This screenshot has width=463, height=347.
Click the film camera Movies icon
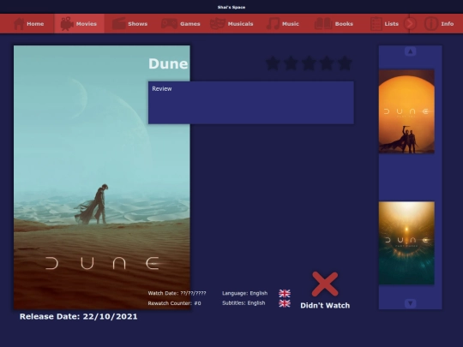point(67,24)
